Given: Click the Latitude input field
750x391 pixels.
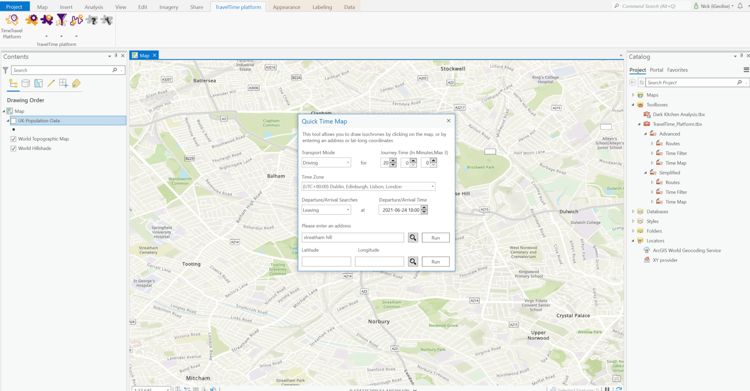Looking at the screenshot, I should pyautogui.click(x=326, y=262).
